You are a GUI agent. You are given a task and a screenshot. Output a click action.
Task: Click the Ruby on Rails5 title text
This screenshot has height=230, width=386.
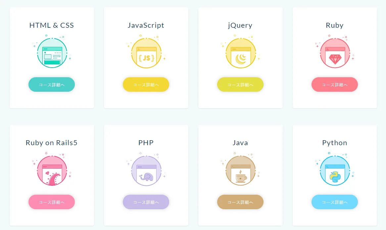[52, 143]
